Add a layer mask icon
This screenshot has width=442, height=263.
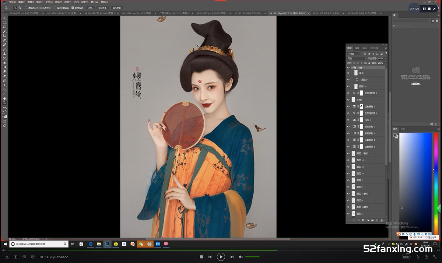tap(363, 220)
